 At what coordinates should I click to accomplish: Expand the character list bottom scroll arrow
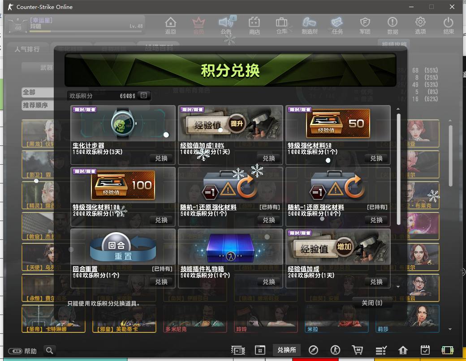(x=450, y=329)
